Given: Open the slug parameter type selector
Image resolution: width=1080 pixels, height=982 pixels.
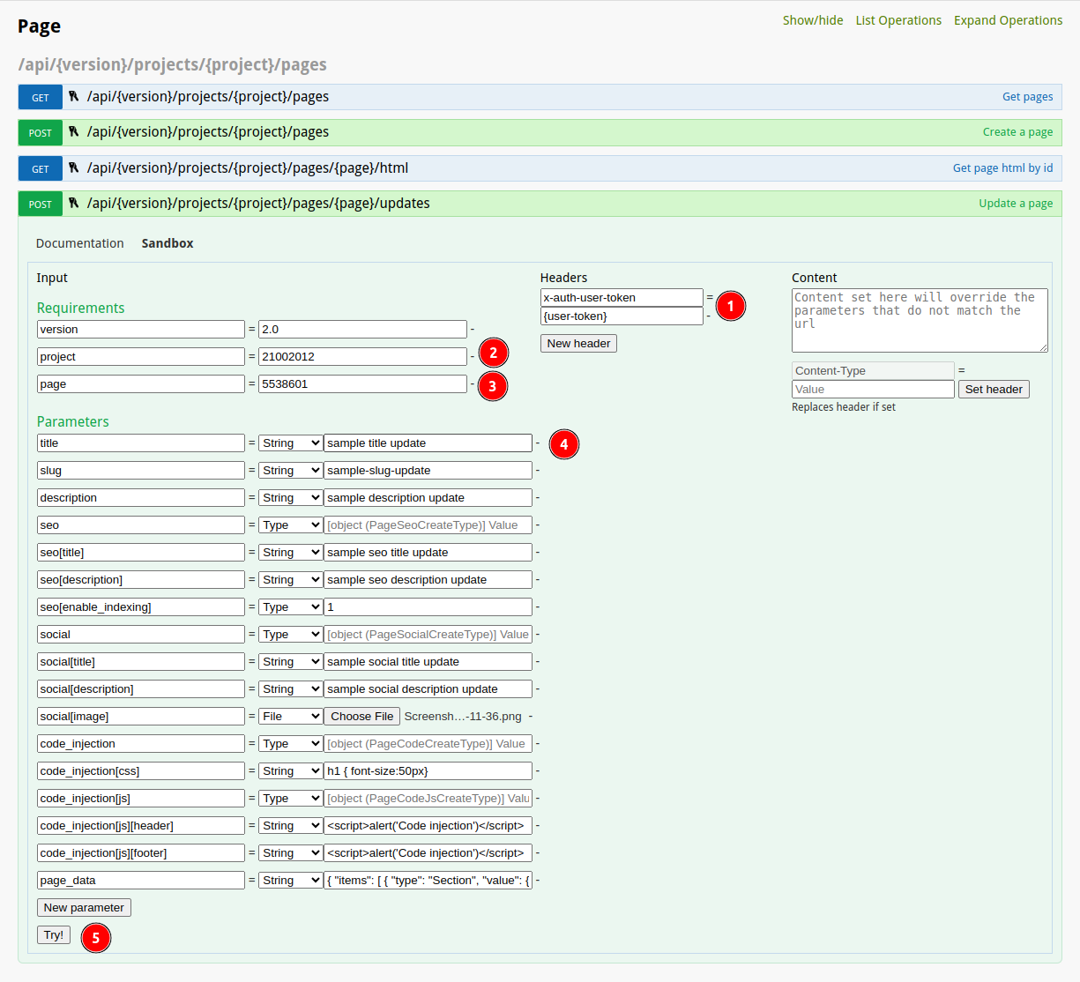Looking at the screenshot, I should (290, 470).
